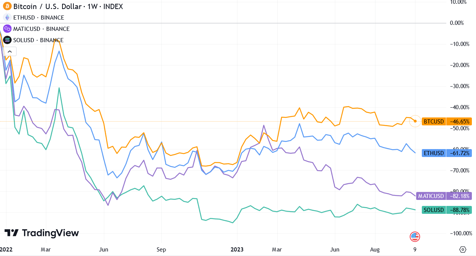Screen dimensions: 476x256
Task: Open the price scale settings gear
Action: (x=463, y=249)
